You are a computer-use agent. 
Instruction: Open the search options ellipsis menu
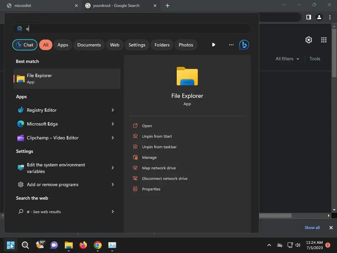coord(231,45)
